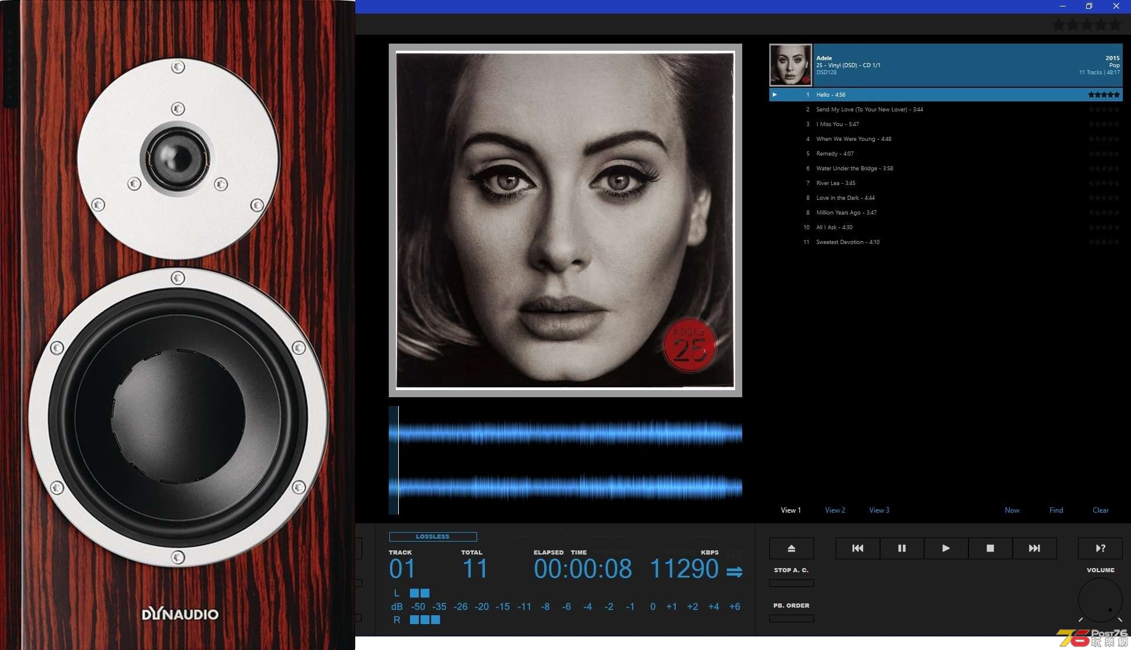This screenshot has width=1131, height=650.
Task: Select track 'I Miss You - 5:47'
Action: coord(946,124)
